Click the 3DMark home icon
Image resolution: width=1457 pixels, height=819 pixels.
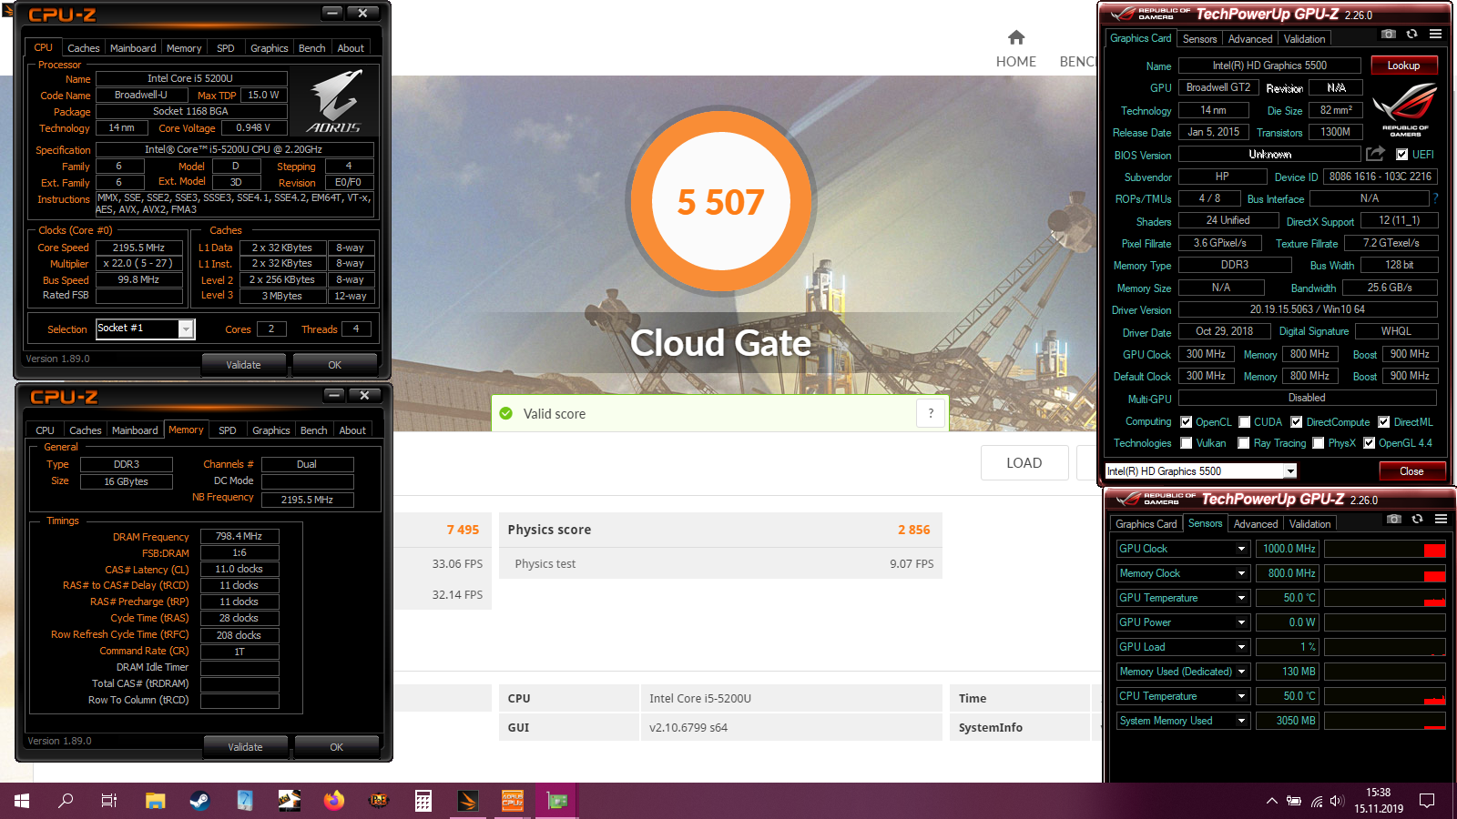1016,37
